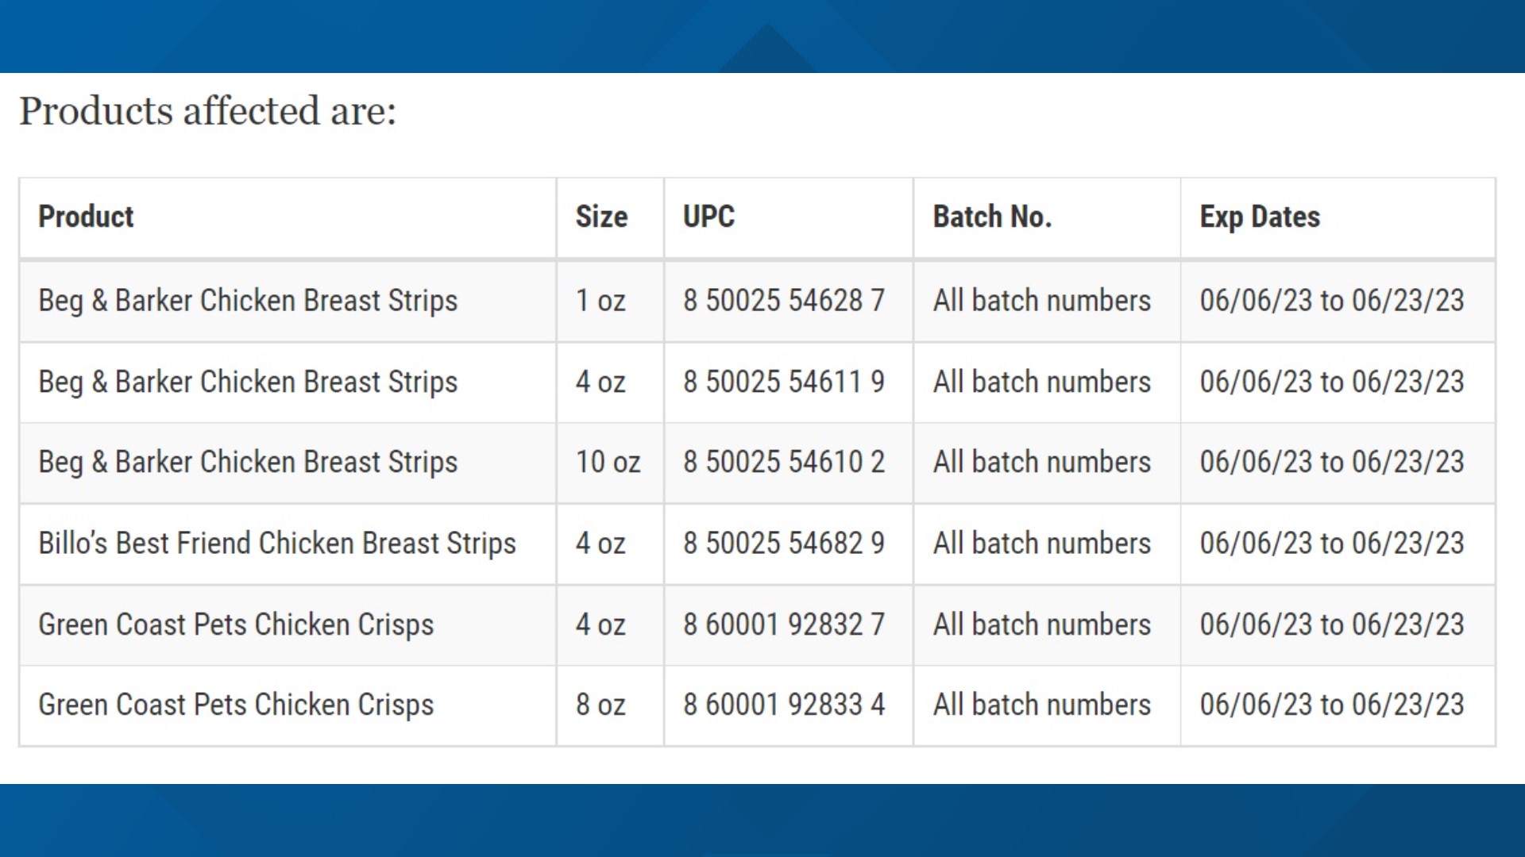Click UPC 8 50025 54628 7
Image resolution: width=1525 pixels, height=857 pixels.
click(784, 301)
